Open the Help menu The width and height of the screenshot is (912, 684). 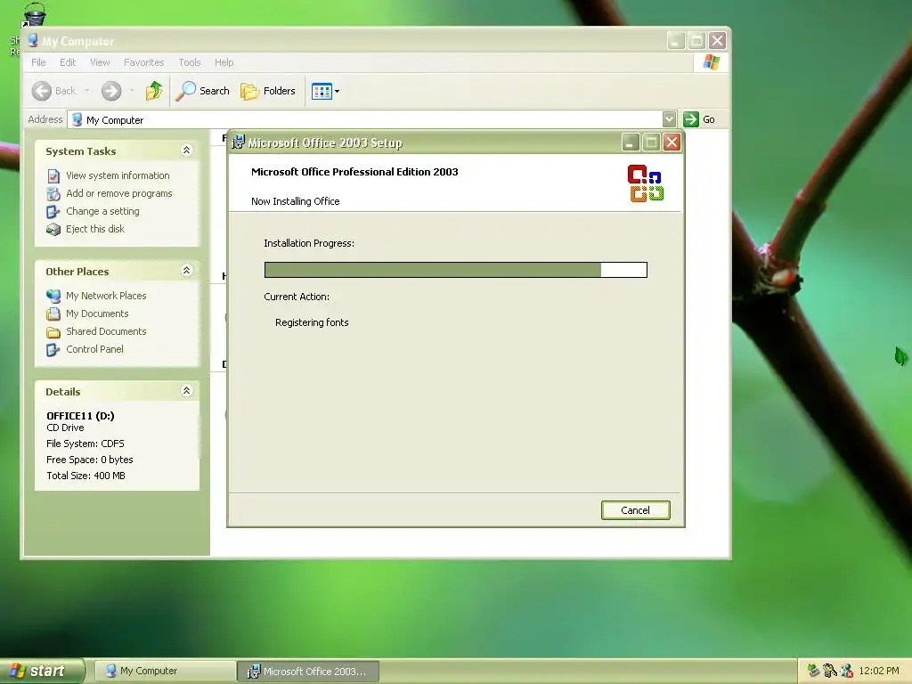click(x=224, y=62)
